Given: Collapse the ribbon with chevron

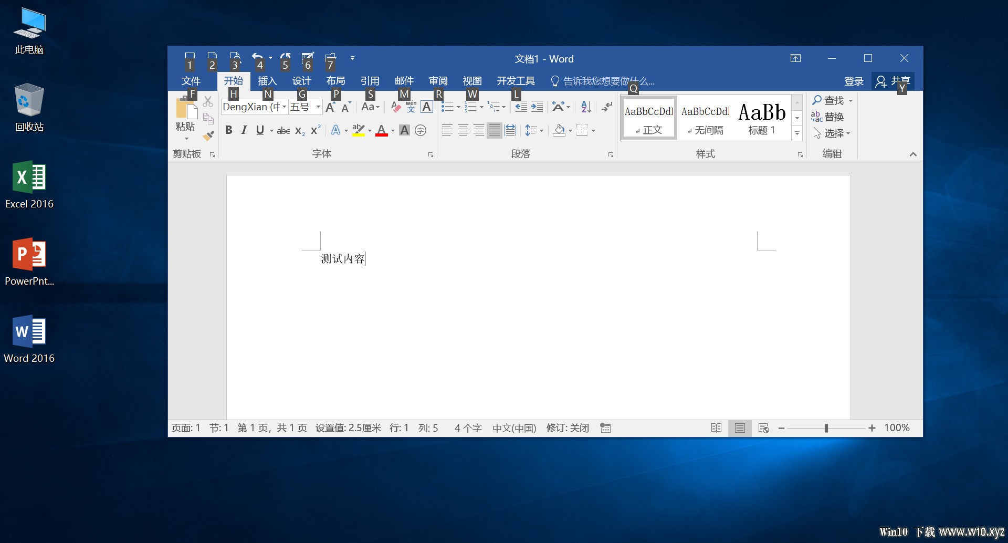Looking at the screenshot, I should tap(913, 154).
